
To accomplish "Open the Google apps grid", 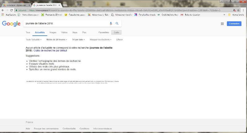I will [x=222, y=24].
